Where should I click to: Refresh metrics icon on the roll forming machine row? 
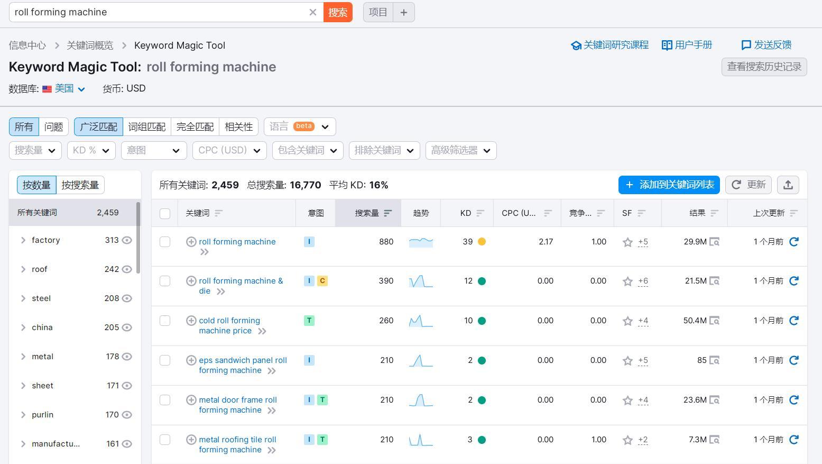(793, 242)
